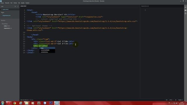This screenshot has width=187, height=105.
Task: Click the cursor position text in status bar
Action: (x=25, y=100)
